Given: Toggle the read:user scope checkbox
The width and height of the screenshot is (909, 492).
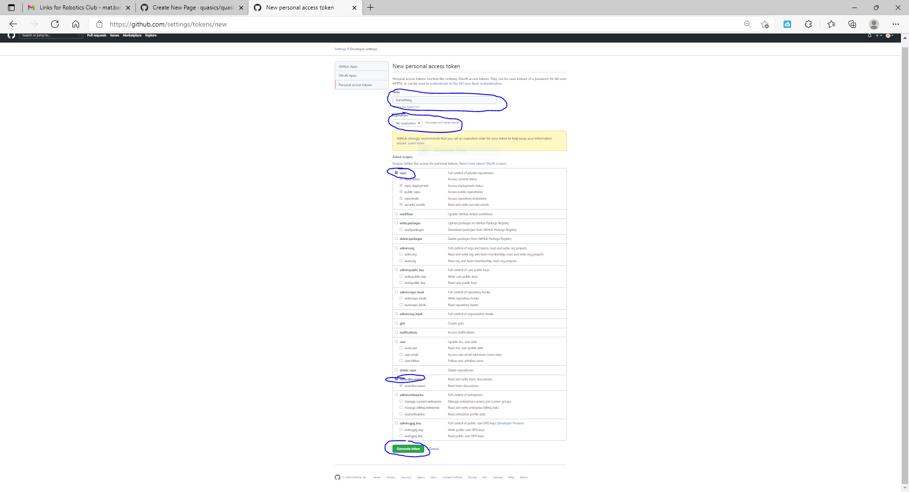Looking at the screenshot, I should [401, 348].
